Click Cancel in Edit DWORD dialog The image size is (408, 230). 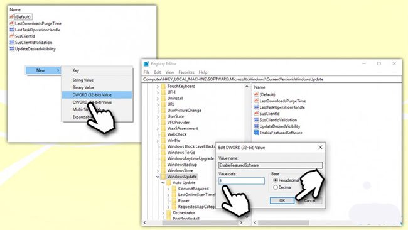tap(309, 200)
